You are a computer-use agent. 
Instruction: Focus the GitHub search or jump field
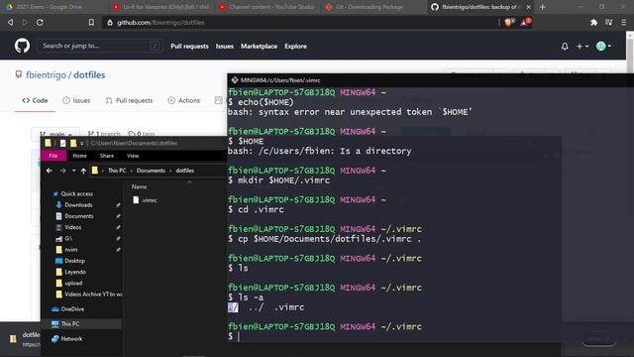tap(100, 46)
